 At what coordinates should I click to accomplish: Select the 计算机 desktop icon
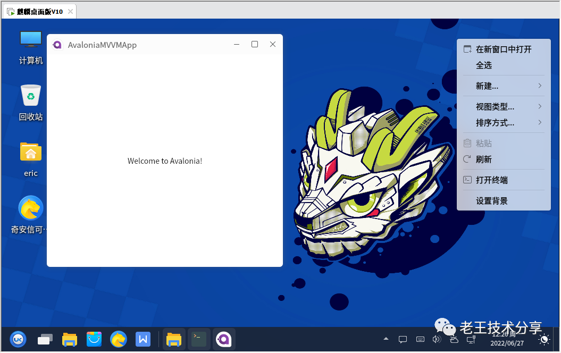(31, 48)
